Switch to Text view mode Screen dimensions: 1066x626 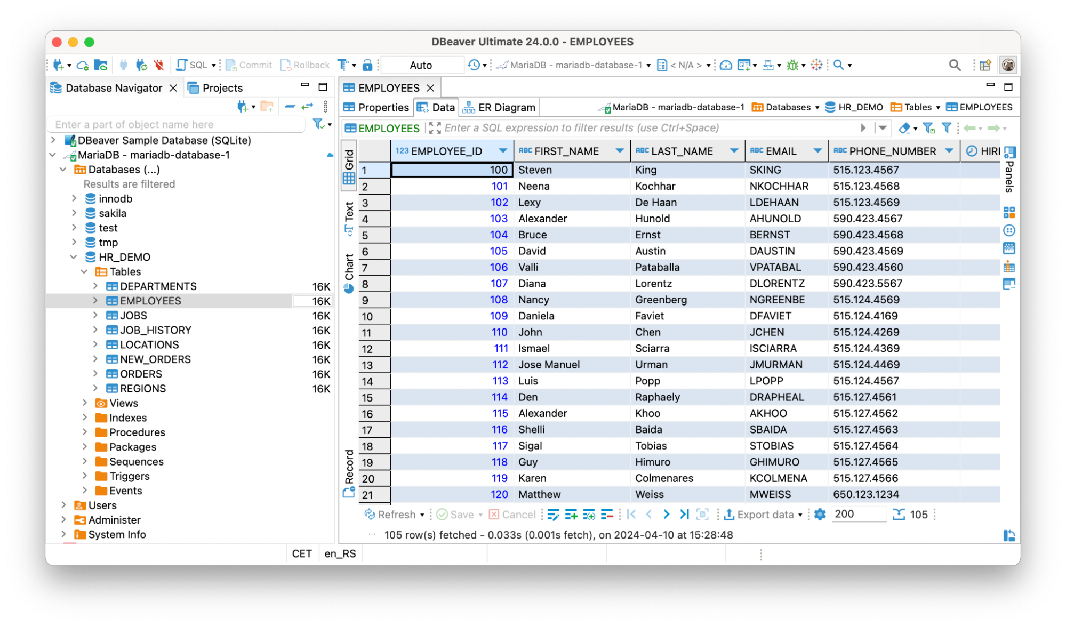pos(349,219)
